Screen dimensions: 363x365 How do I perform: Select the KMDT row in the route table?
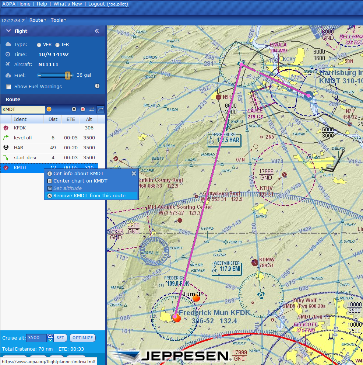[49, 168]
